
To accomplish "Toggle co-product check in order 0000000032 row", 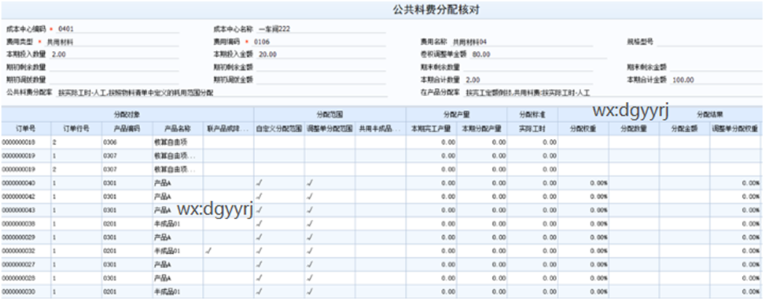I will pyautogui.click(x=209, y=250).
